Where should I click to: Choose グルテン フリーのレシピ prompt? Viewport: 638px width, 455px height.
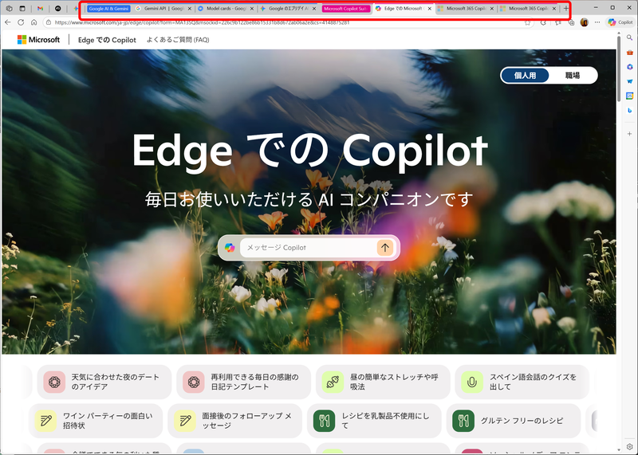[x=514, y=421]
